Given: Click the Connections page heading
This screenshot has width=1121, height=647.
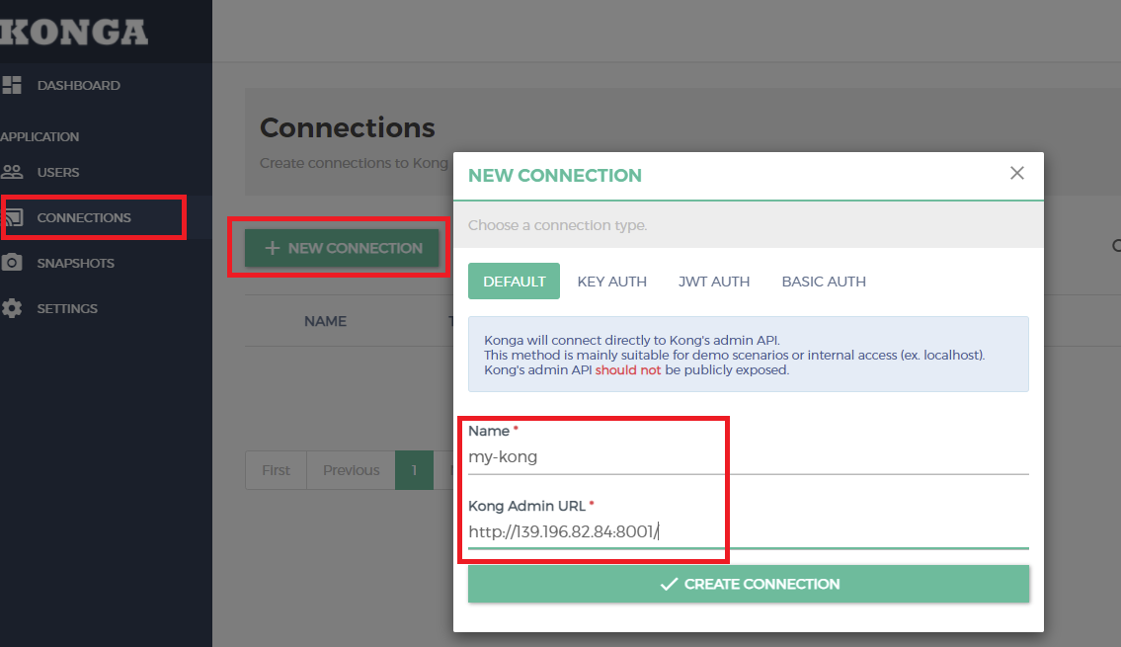Looking at the screenshot, I should 348,128.
